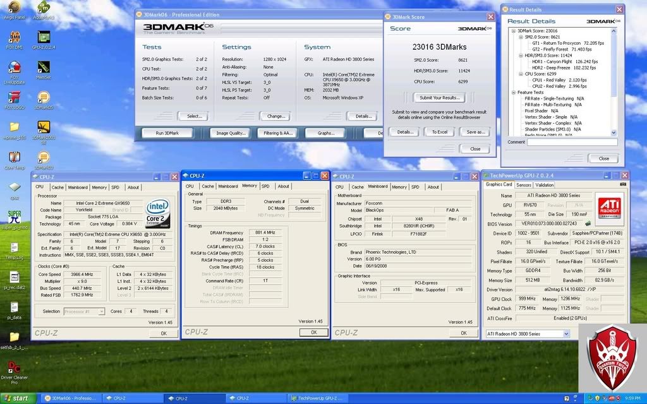
Task: Collapse the Feature Tests tree node
Action: pyautogui.click(x=513, y=92)
